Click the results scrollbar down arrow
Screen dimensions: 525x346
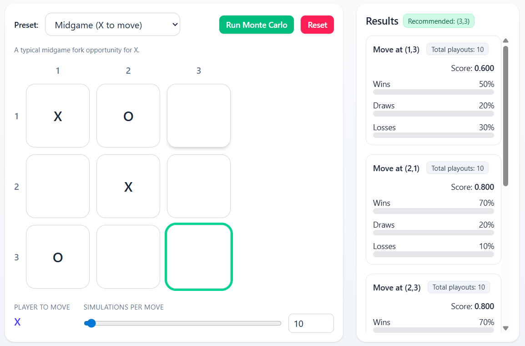[505, 328]
